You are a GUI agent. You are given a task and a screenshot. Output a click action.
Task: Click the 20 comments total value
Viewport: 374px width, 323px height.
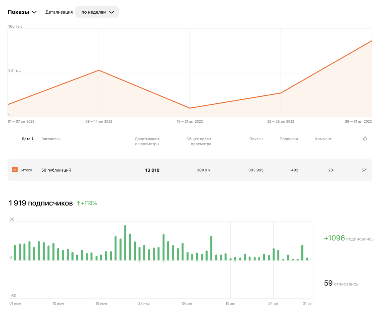click(x=331, y=170)
